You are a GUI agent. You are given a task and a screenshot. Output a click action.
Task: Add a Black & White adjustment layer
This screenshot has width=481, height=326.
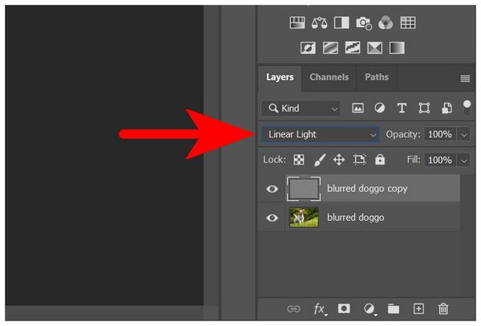(342, 22)
